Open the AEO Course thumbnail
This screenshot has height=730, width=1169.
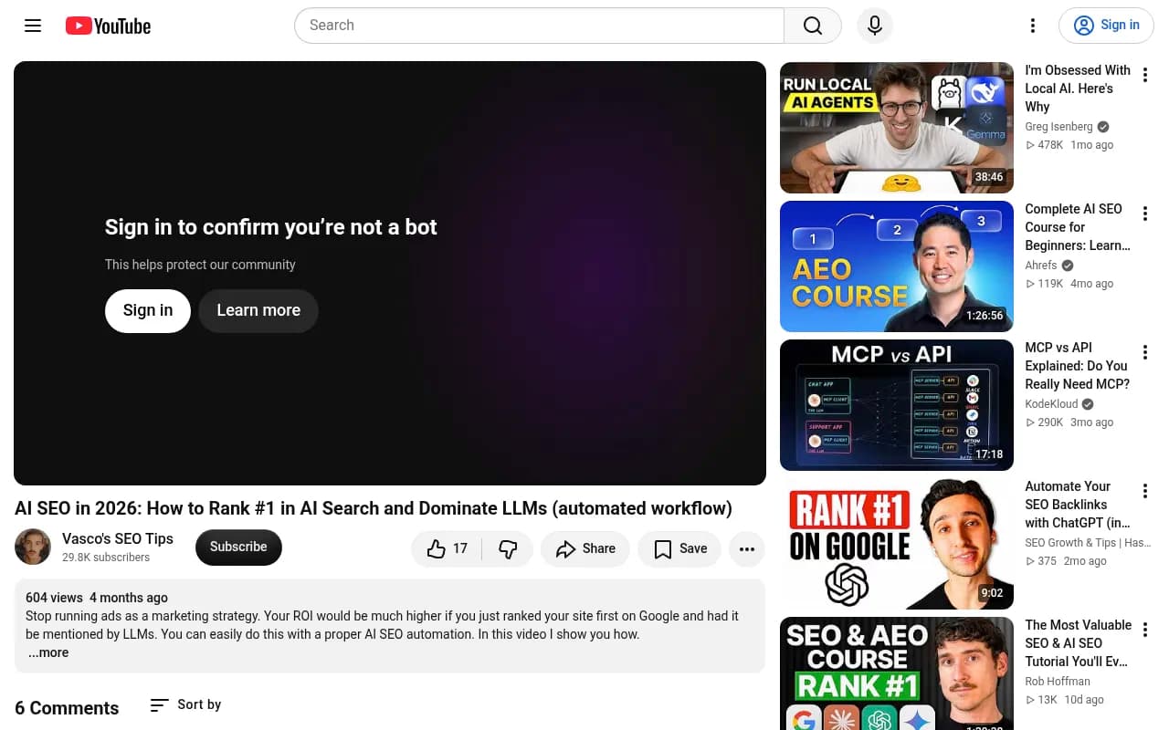tap(897, 266)
